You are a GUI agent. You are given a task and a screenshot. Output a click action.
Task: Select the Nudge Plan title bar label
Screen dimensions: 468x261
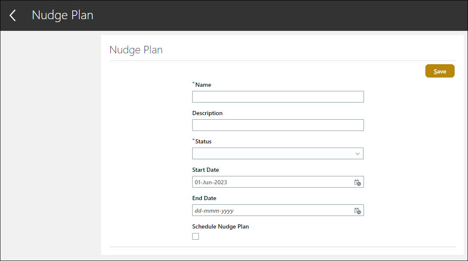tap(62, 15)
